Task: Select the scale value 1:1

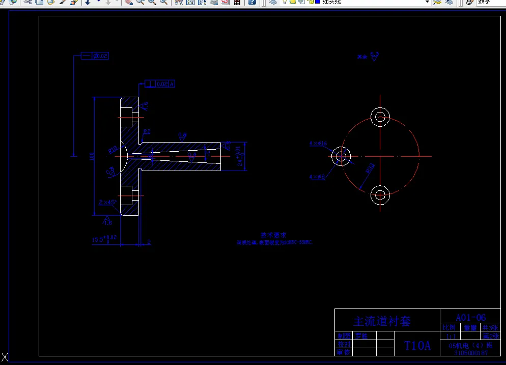Action: point(451,336)
